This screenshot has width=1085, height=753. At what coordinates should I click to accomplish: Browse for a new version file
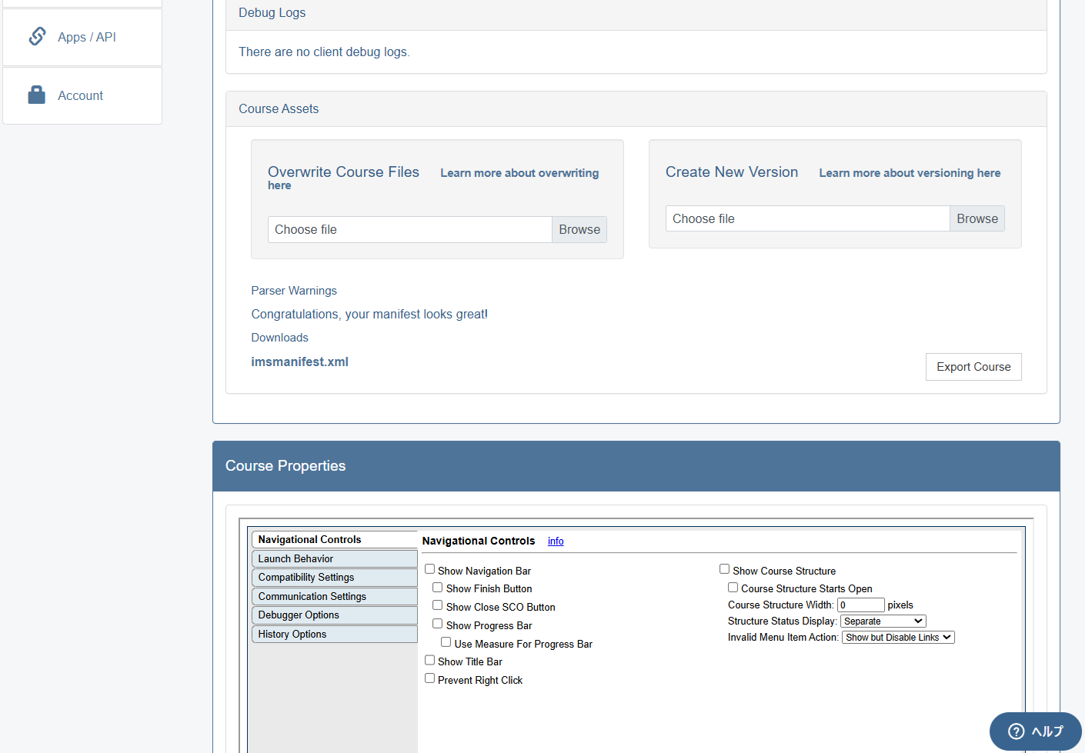pyautogui.click(x=976, y=219)
